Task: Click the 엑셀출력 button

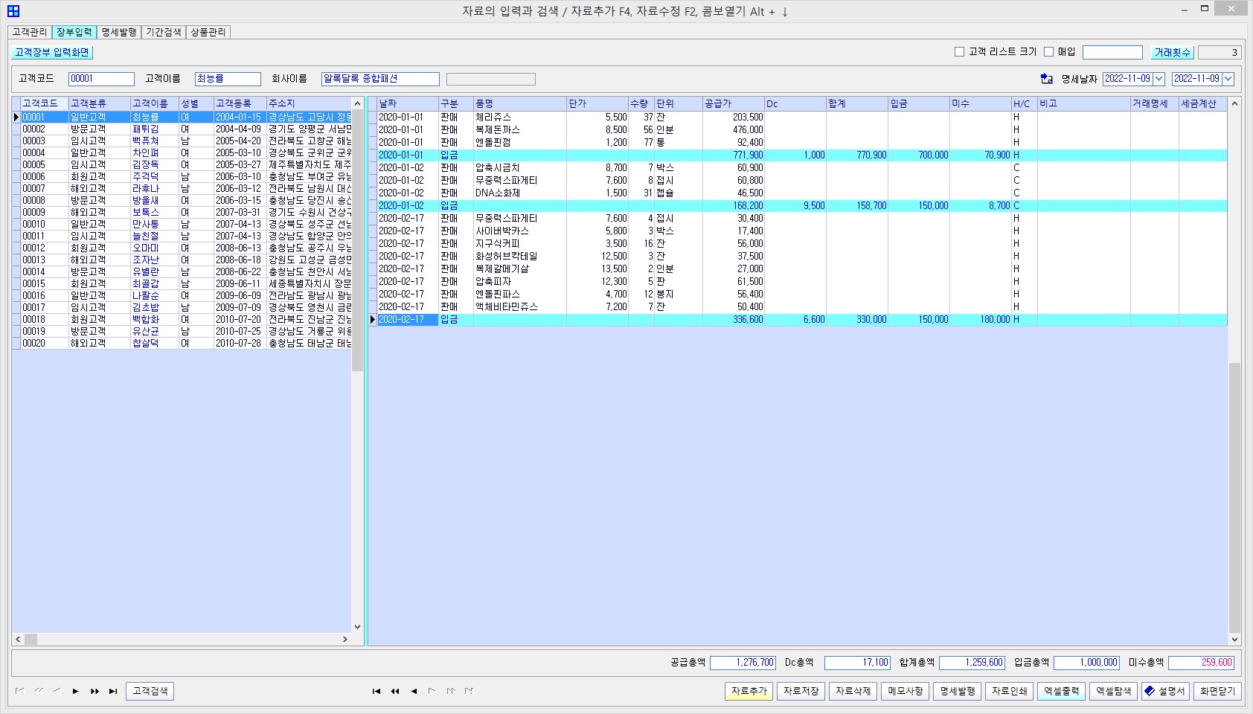Action: tap(1061, 691)
